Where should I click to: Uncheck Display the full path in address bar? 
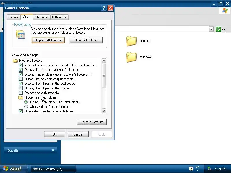21,84
